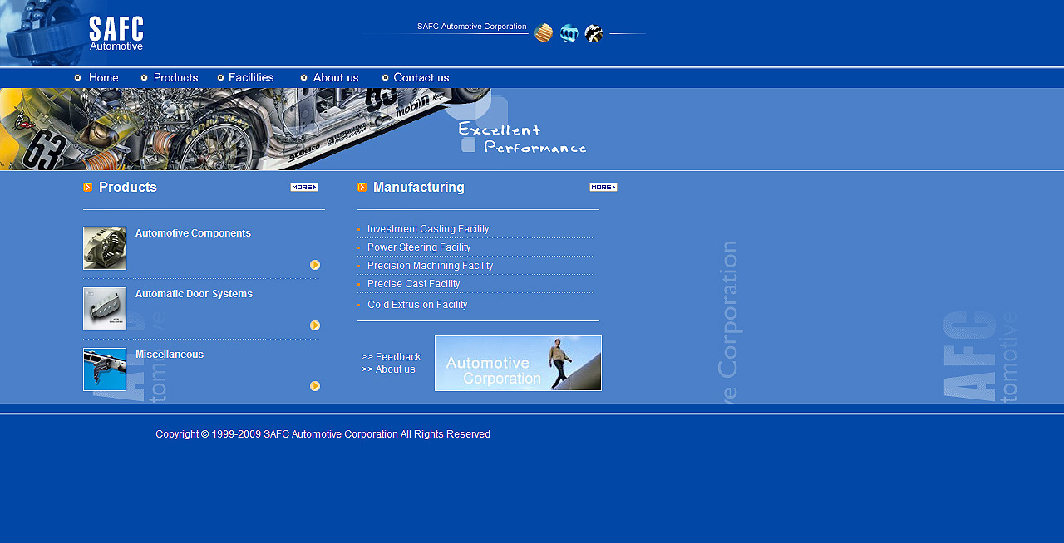Open the Investment Casting Facility link
The height and width of the screenshot is (543, 1064).
point(428,229)
